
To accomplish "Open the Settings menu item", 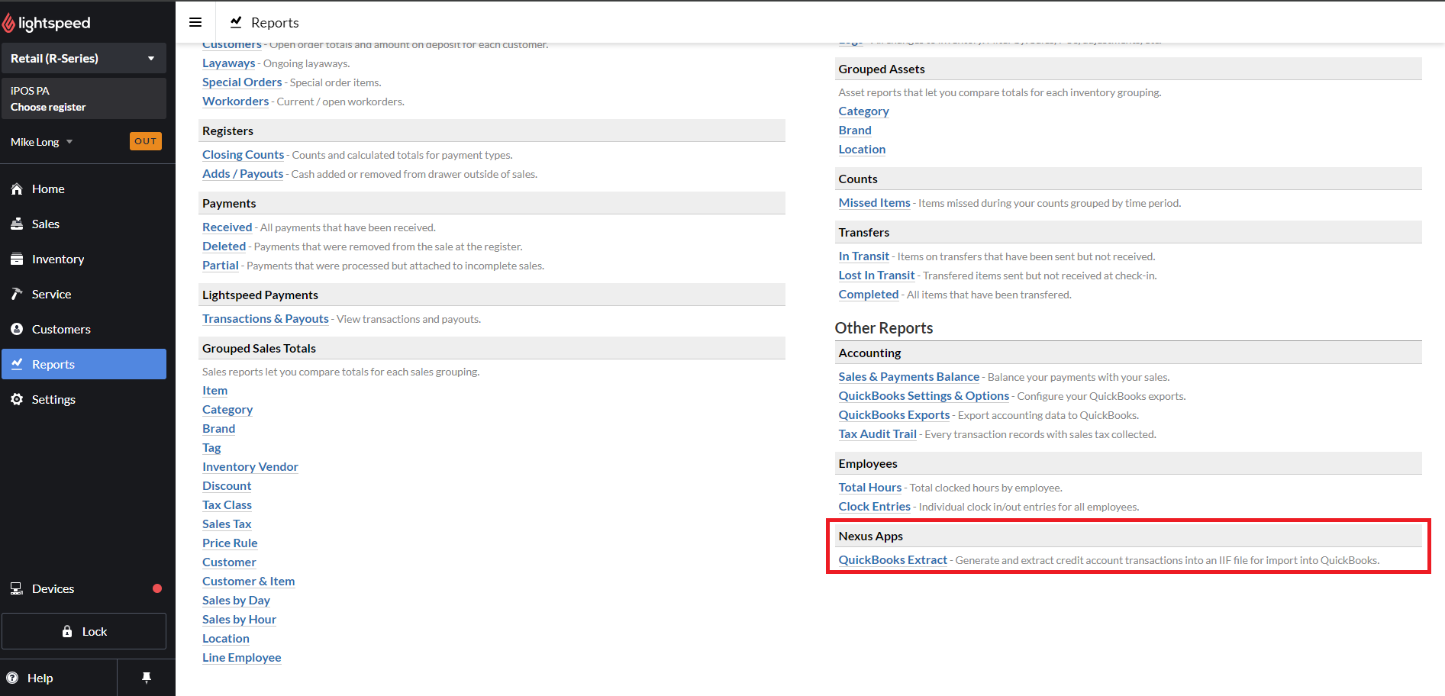I will 84,400.
